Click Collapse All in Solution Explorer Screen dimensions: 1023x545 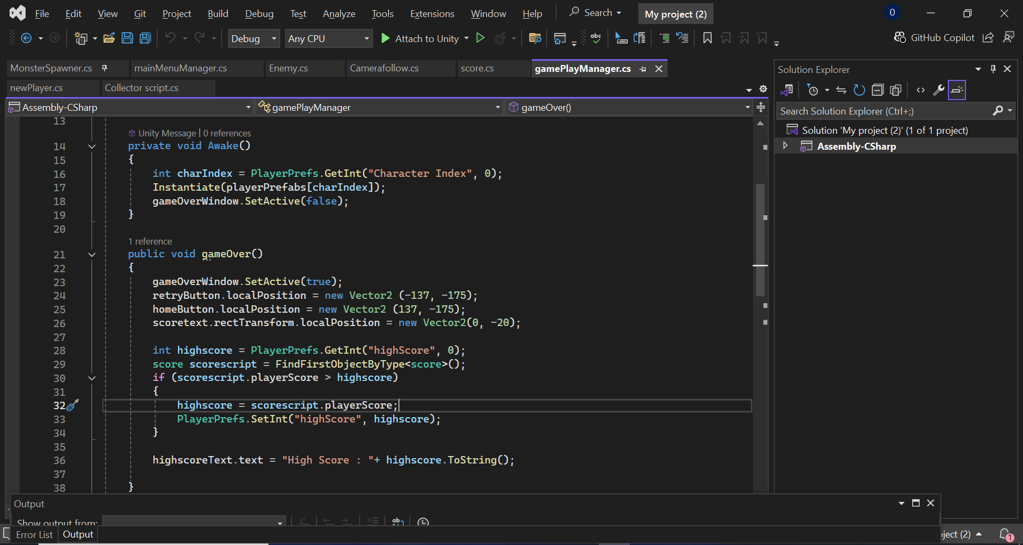[878, 90]
